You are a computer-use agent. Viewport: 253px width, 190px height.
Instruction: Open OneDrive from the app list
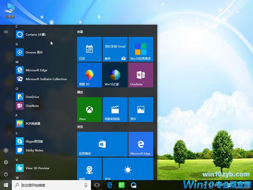(x=43, y=97)
